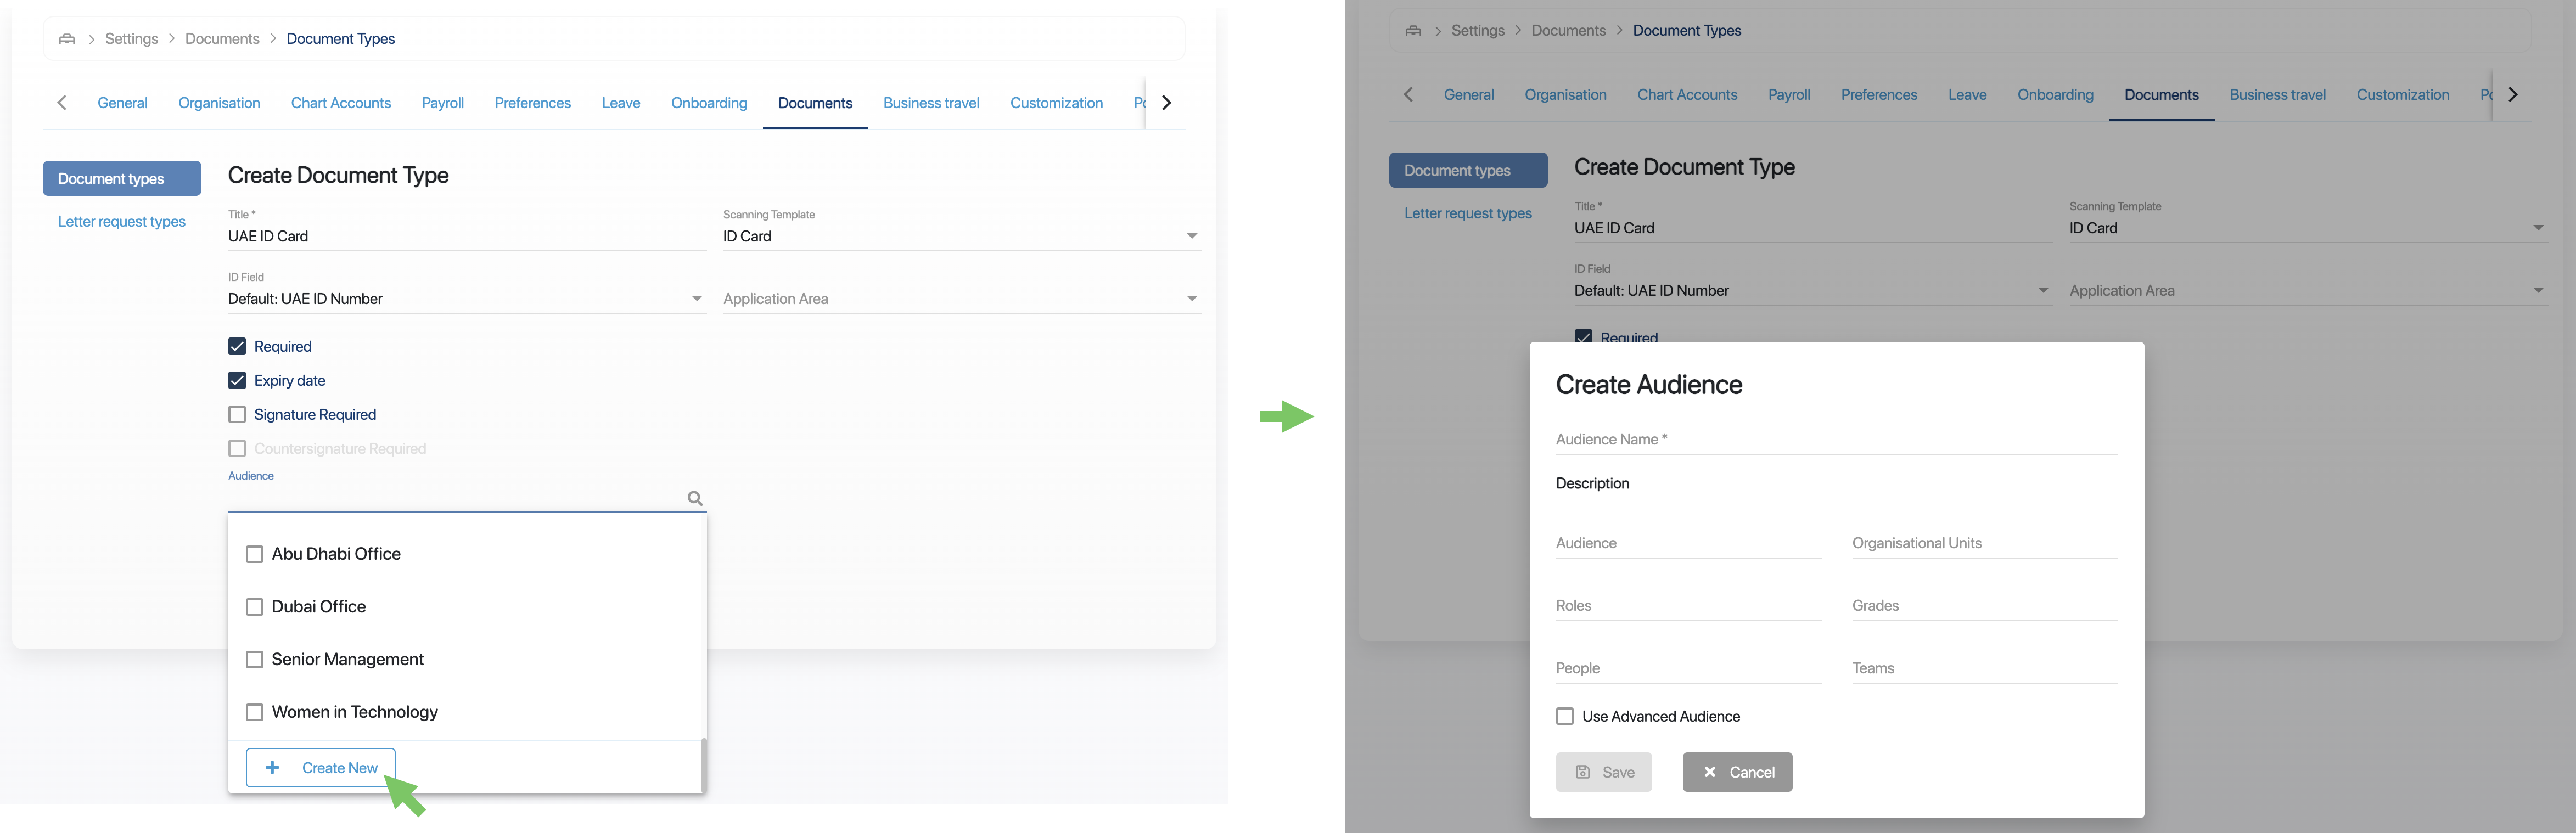Enable Signature Required checkbox

[x=237, y=415]
